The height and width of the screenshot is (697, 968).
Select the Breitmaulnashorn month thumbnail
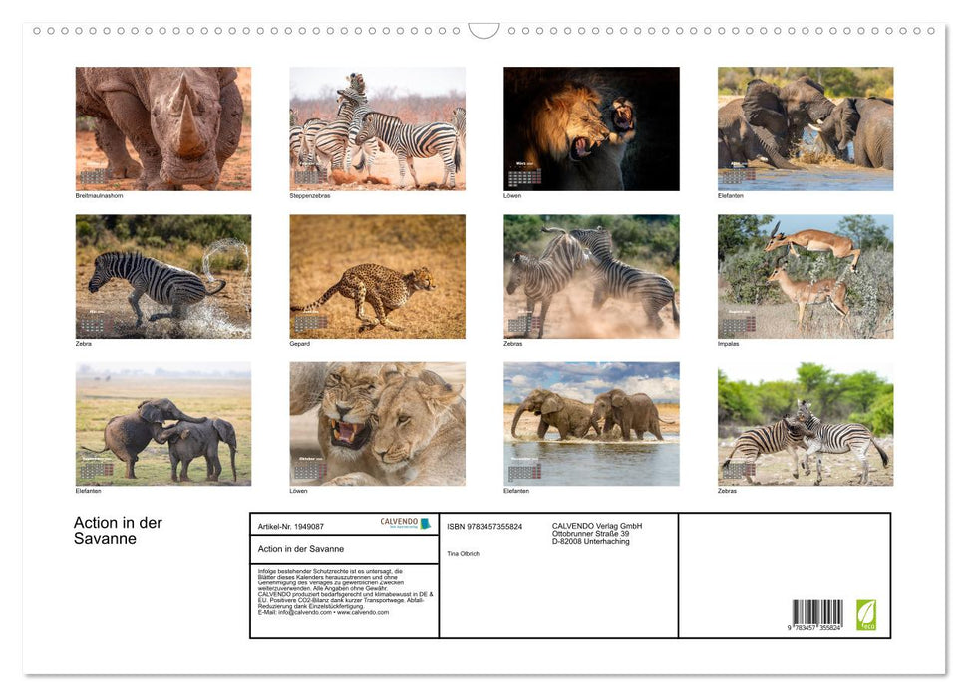point(161,127)
